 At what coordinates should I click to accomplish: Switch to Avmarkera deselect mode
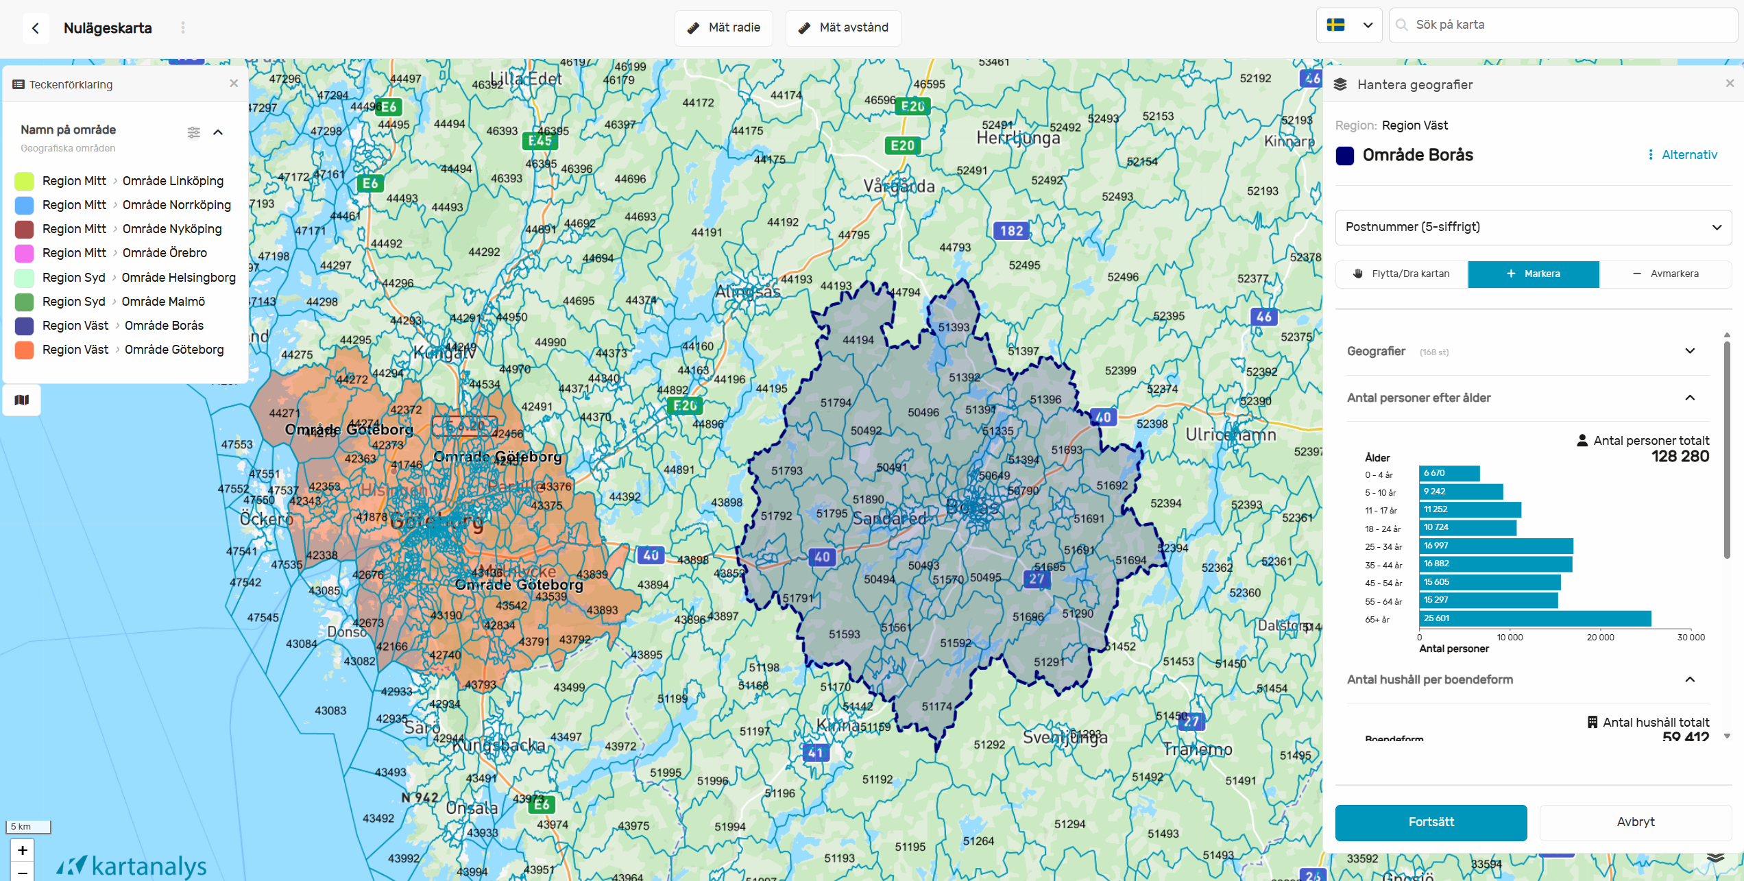(1665, 274)
